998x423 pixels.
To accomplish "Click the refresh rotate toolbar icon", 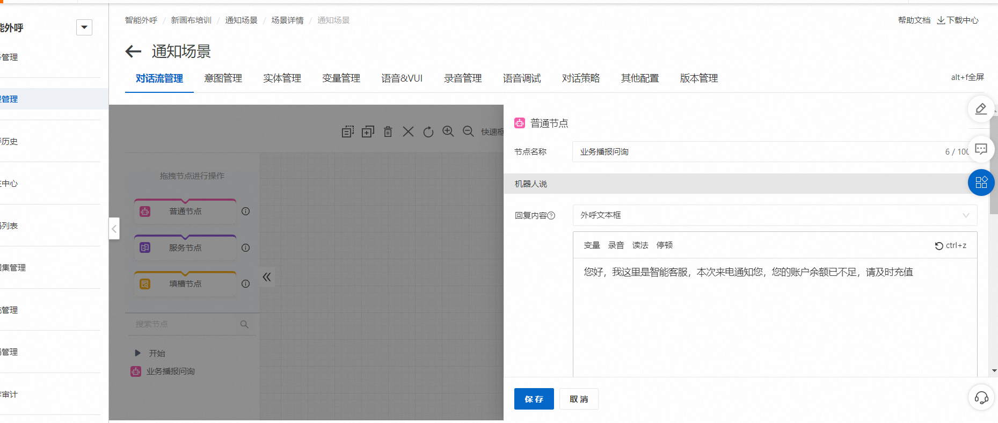I will point(428,132).
